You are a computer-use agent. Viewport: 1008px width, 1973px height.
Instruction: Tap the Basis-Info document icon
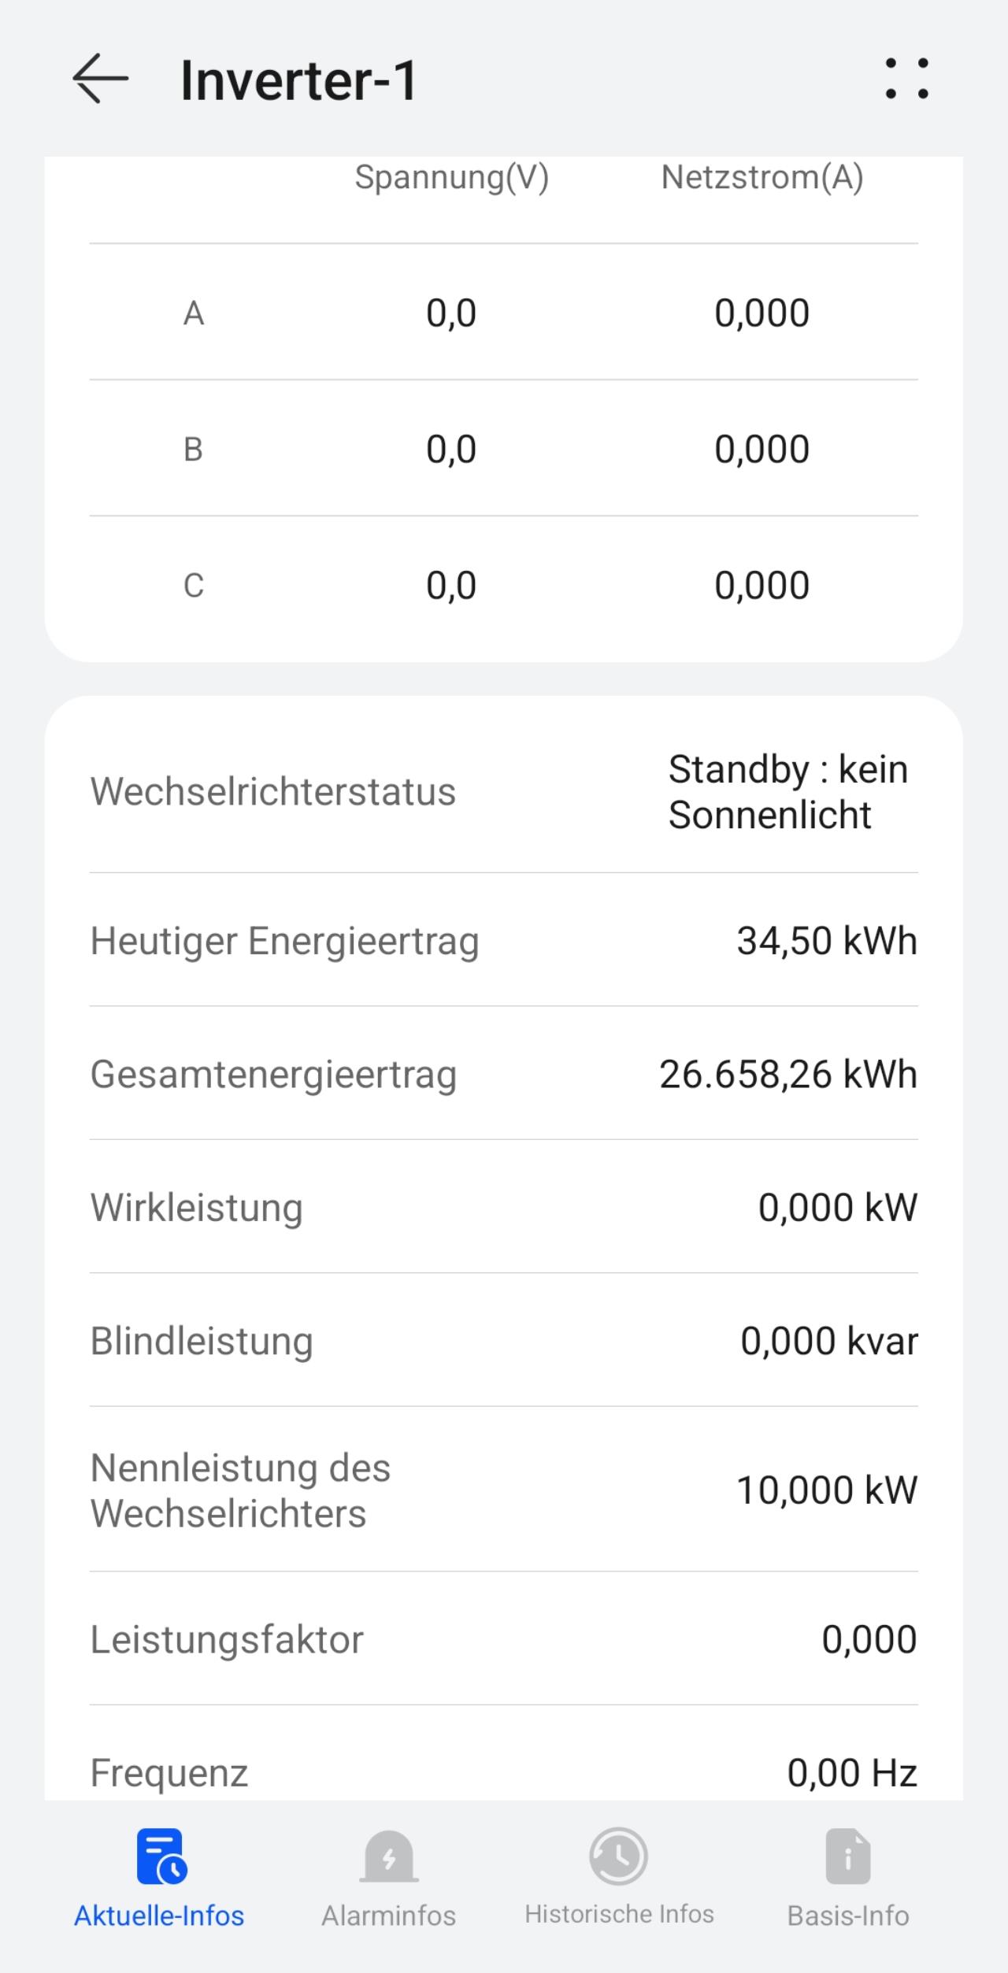click(848, 1856)
